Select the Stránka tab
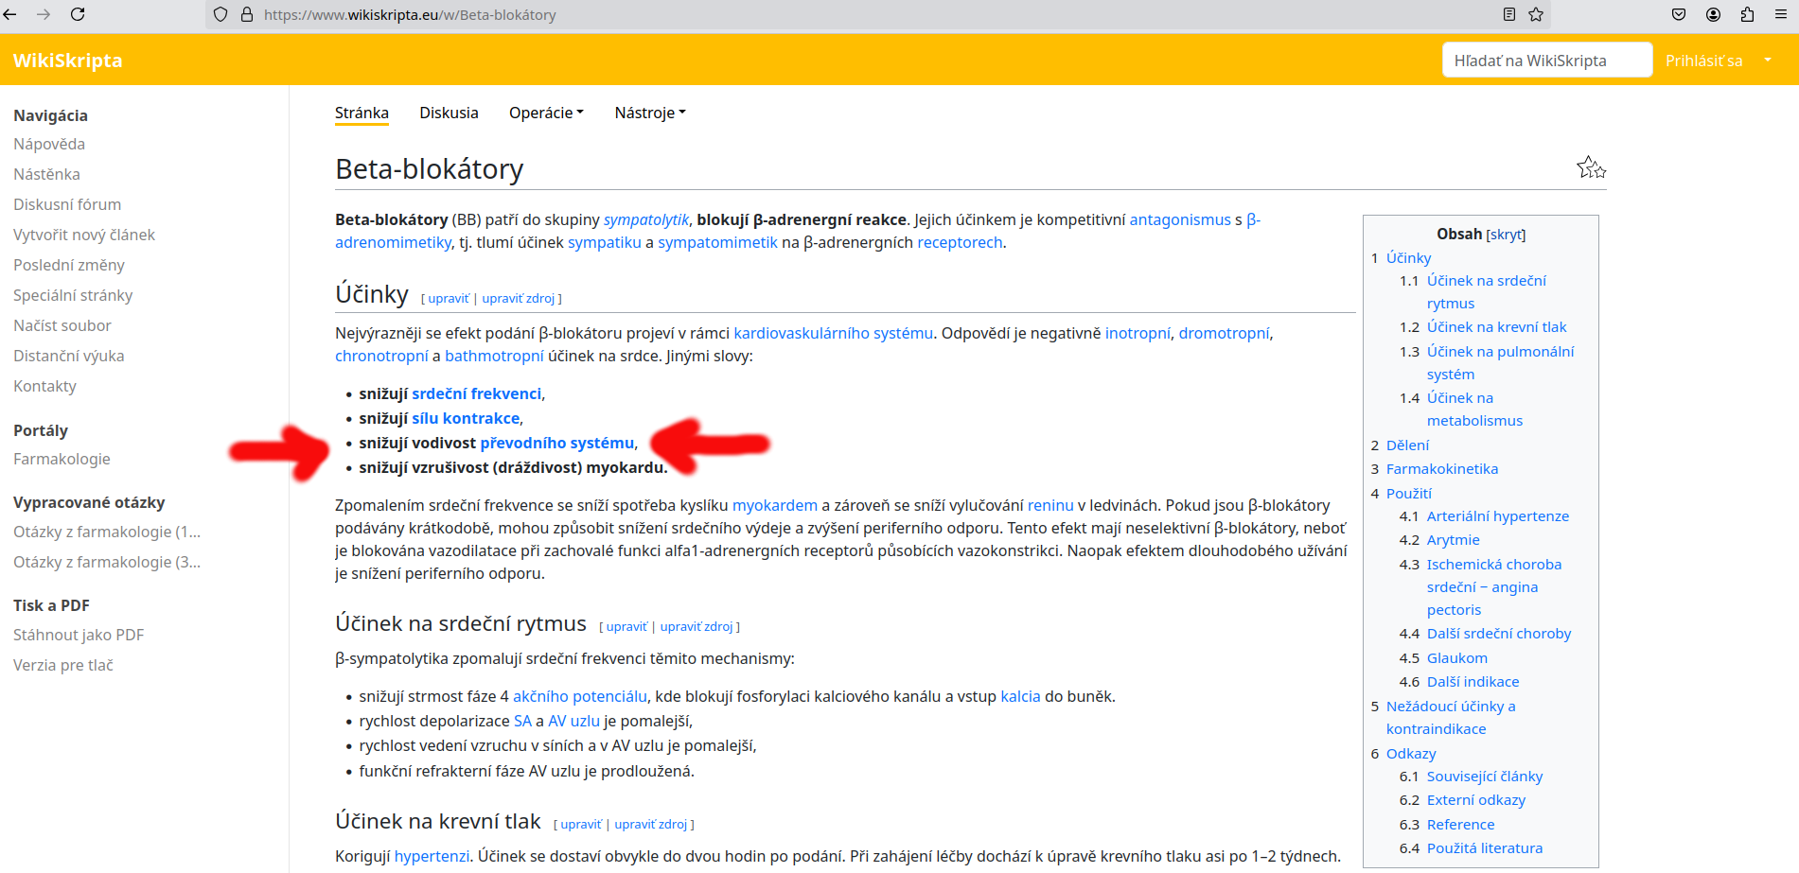 pos(362,113)
